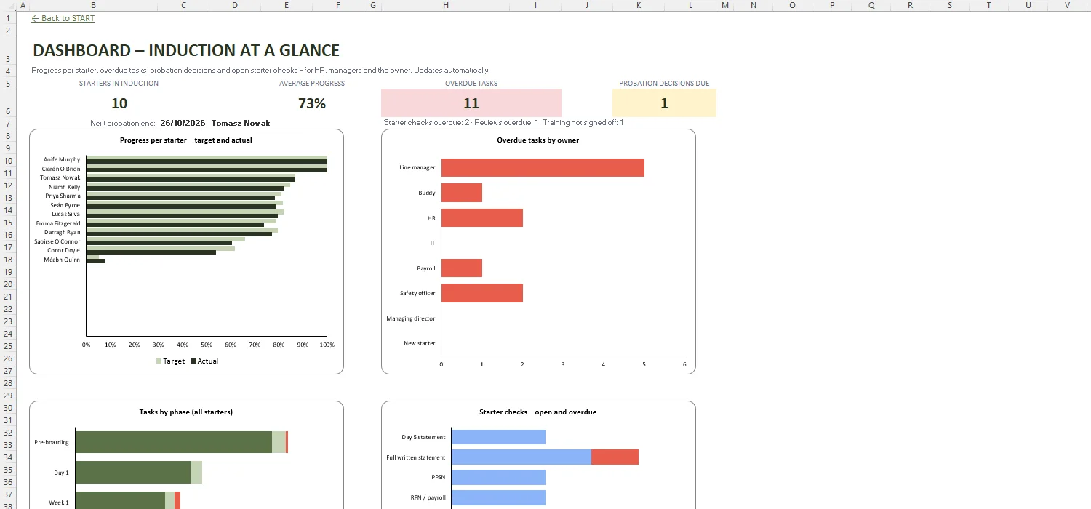Image resolution: width=1091 pixels, height=509 pixels.
Task: Select column K header
Action: coord(639,5)
